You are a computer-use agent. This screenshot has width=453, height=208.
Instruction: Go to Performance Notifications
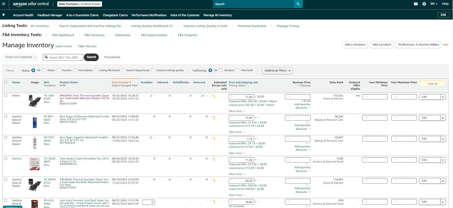(149, 15)
